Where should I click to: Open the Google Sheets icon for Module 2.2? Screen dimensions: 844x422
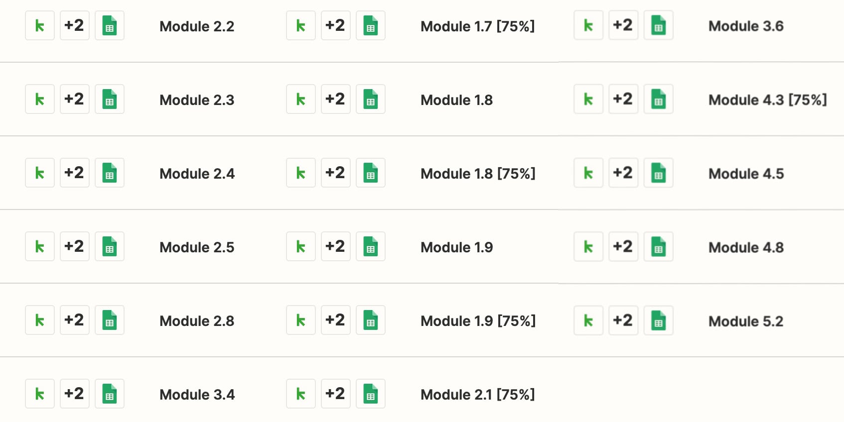[x=109, y=25]
